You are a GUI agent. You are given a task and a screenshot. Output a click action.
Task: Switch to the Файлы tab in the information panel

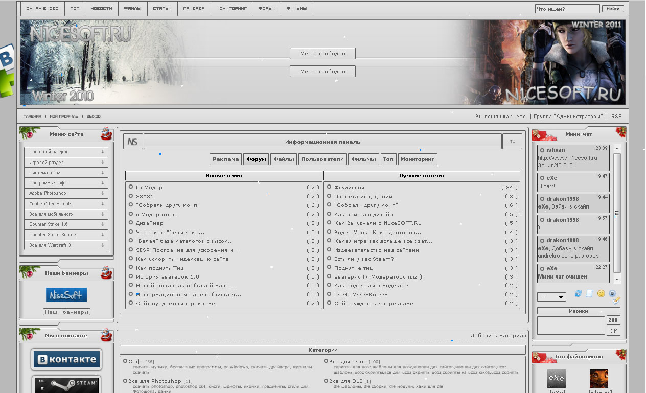(x=284, y=159)
